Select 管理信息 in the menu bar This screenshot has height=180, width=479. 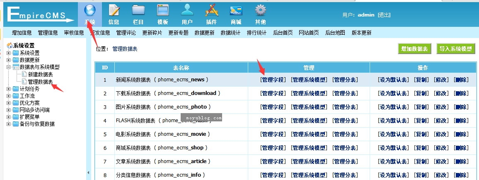48,33
